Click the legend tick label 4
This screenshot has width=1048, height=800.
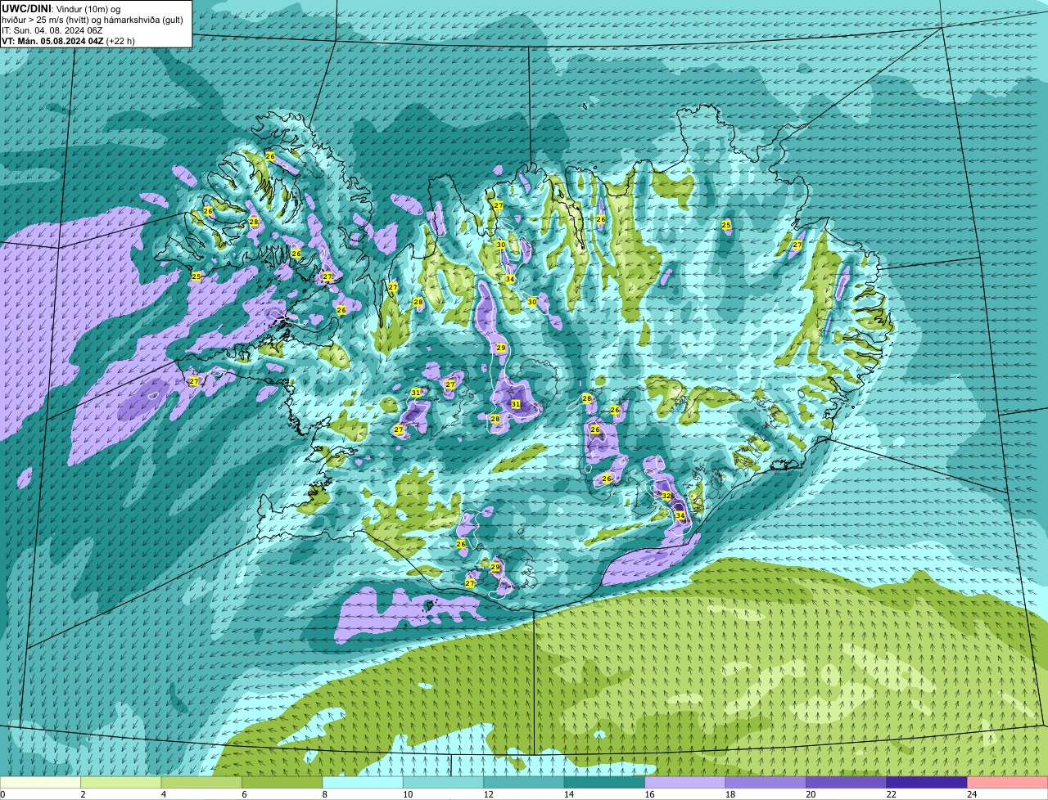tap(163, 794)
